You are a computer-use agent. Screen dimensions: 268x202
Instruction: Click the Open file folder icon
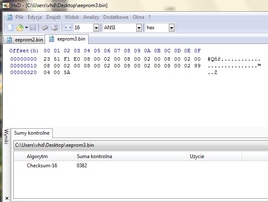(x=20, y=28)
